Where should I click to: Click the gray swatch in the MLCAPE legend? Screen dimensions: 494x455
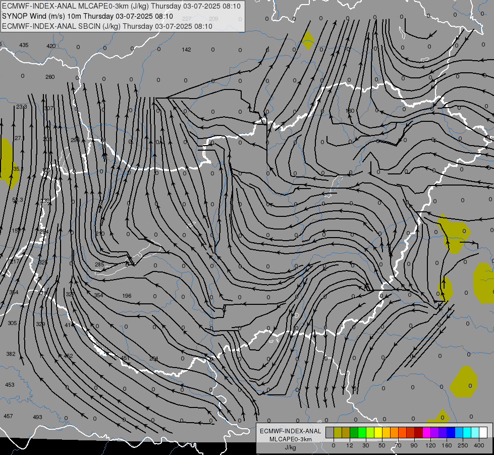[x=330, y=432]
